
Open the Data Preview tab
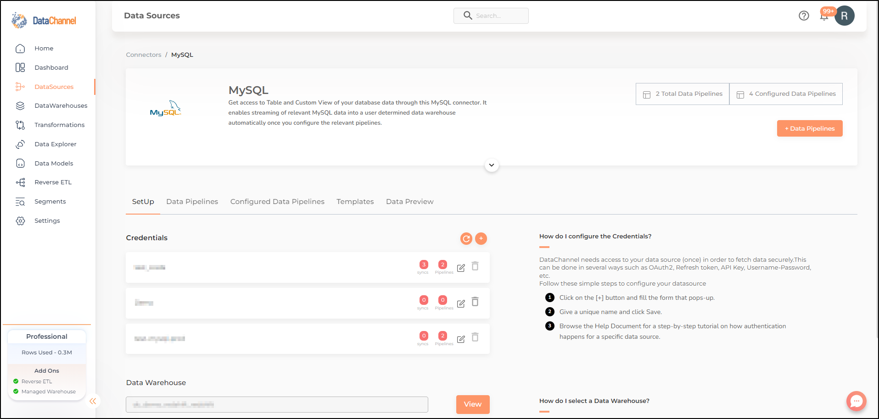pyautogui.click(x=409, y=202)
